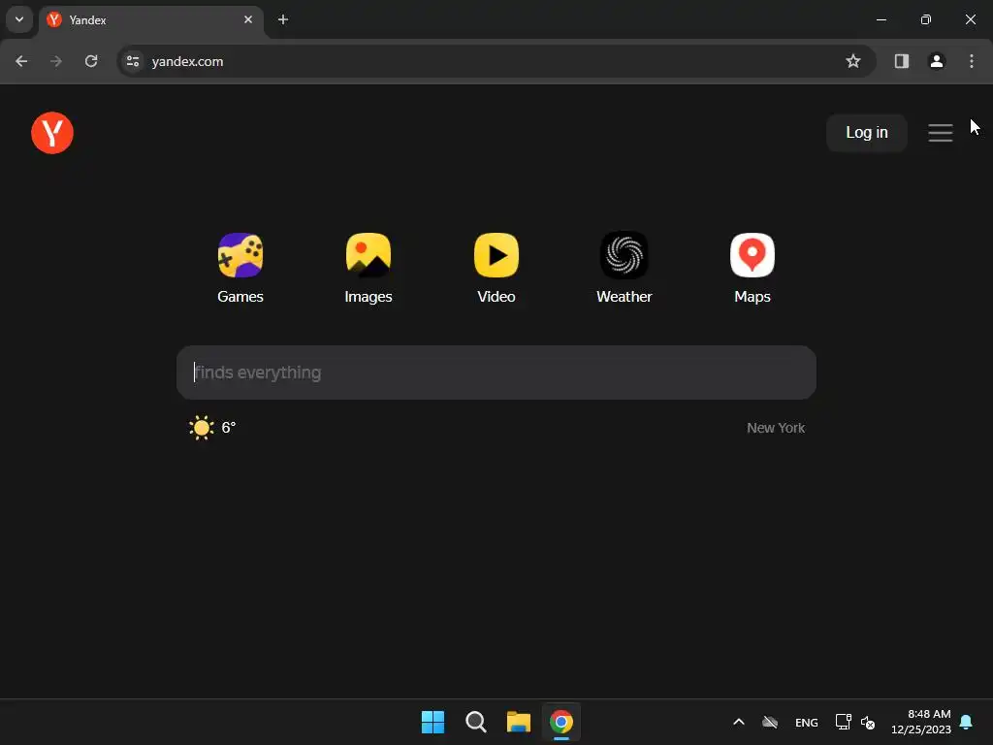The height and width of the screenshot is (745, 993).
Task: Click the browser forward arrow
Action: [x=56, y=61]
